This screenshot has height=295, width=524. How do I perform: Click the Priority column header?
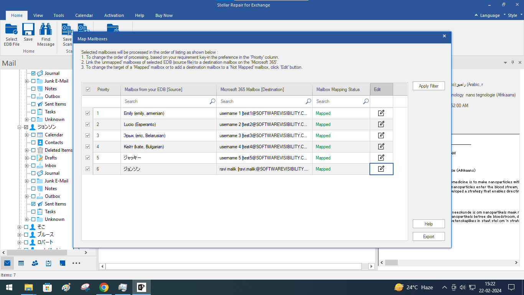click(x=107, y=89)
